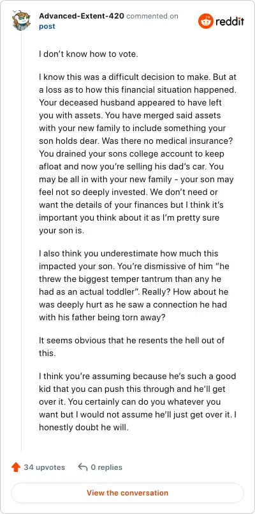
Task: Open the commenter's avatar image
Action: [21, 20]
